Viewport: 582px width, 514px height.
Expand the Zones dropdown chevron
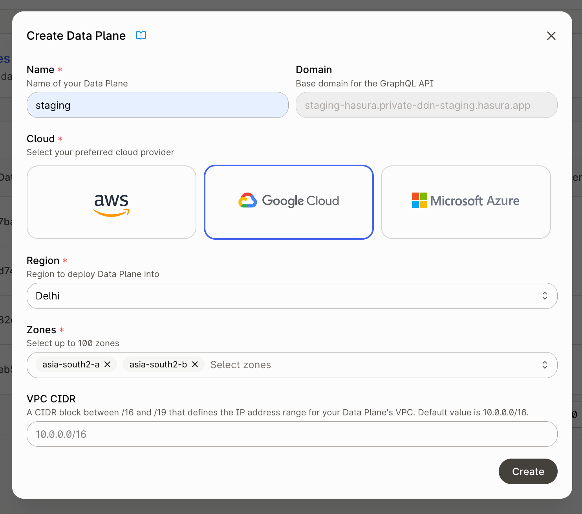(x=545, y=365)
